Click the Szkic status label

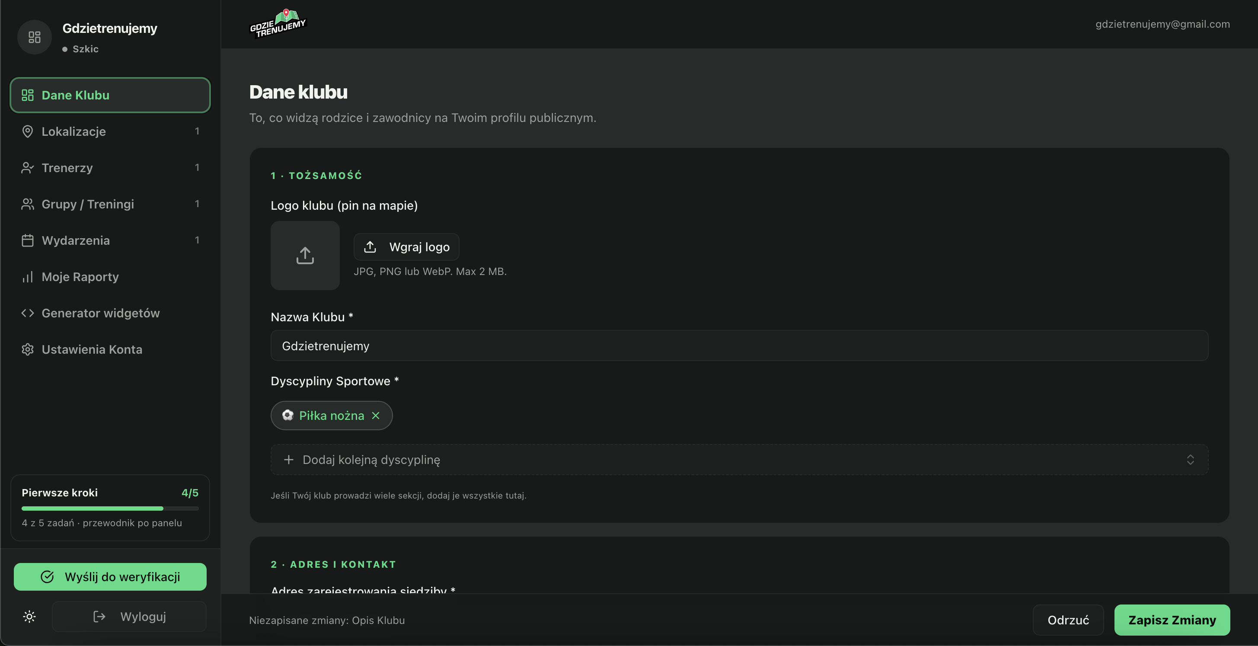click(x=86, y=49)
